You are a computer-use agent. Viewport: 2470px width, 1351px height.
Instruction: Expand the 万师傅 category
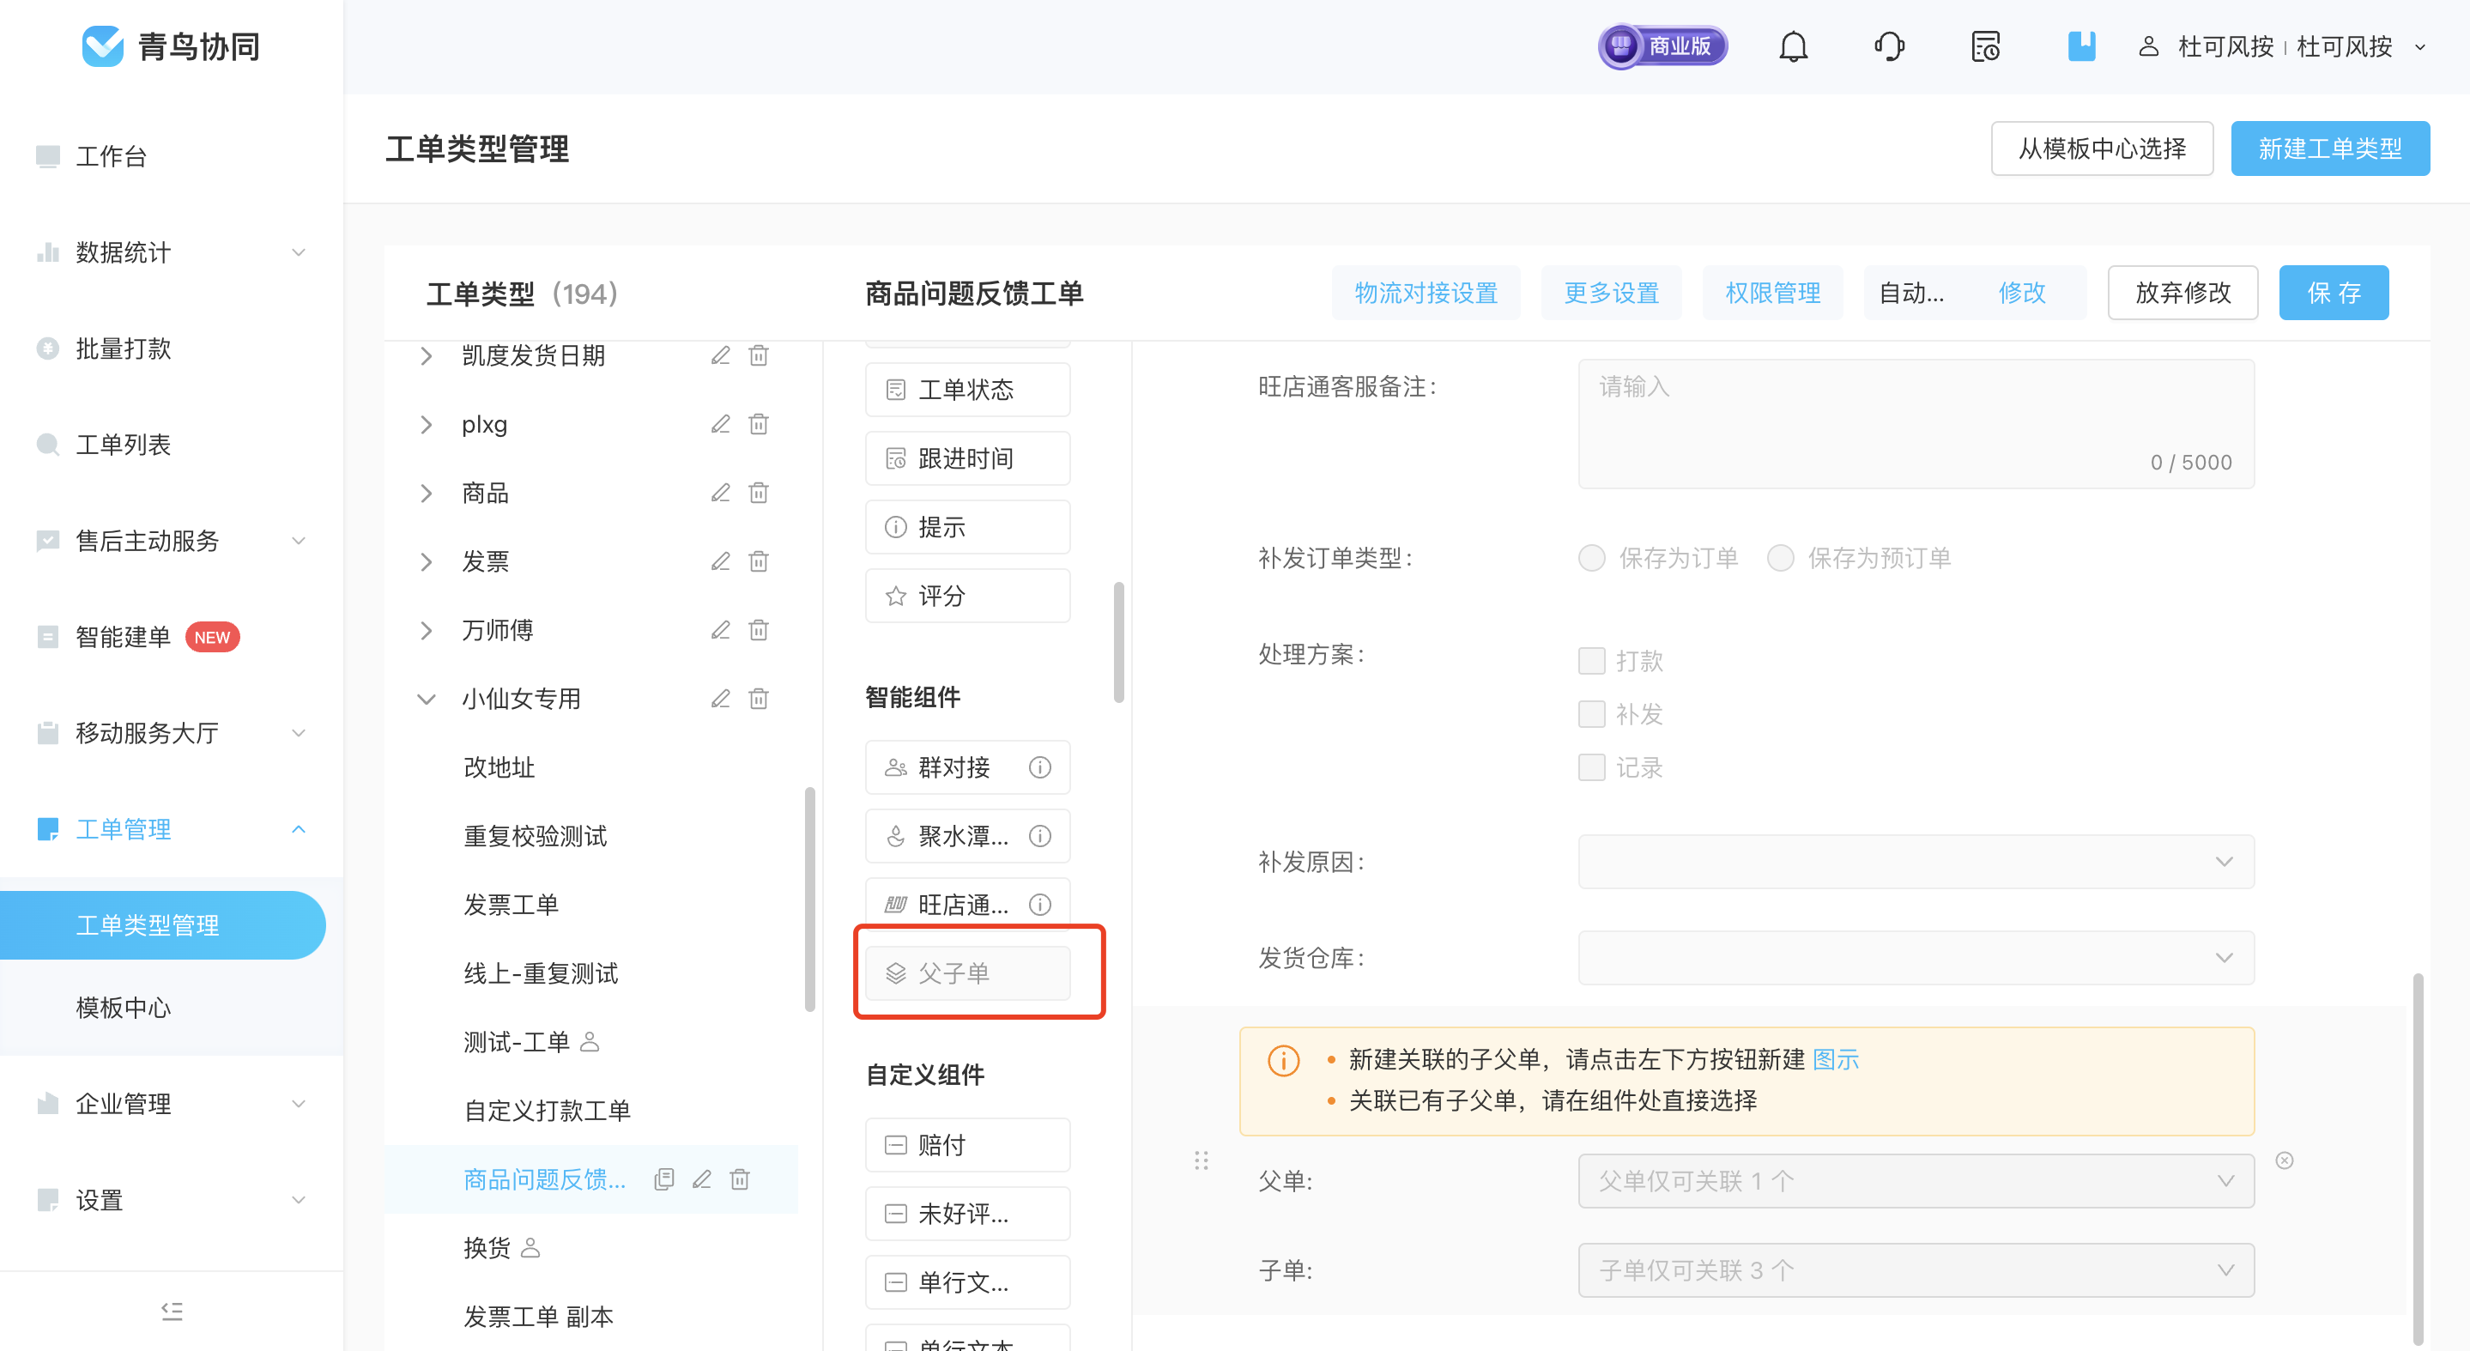(426, 630)
